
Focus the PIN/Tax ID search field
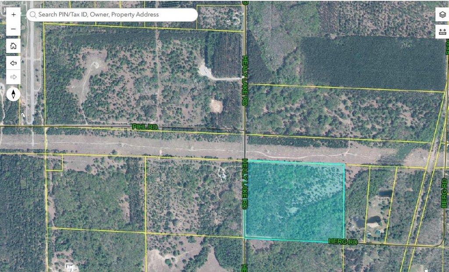112,14
